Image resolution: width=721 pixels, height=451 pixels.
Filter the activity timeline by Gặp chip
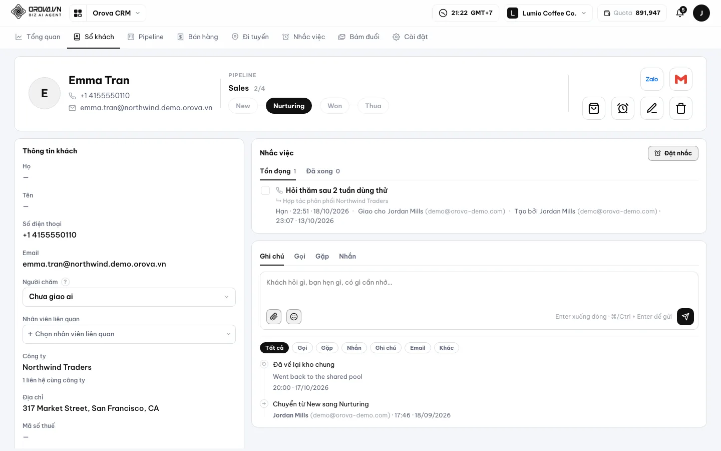click(327, 348)
